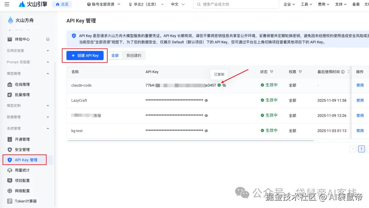Expand the Prompt 实验室 section
The height and width of the screenshot is (208, 369).
pyautogui.click(x=28, y=62)
